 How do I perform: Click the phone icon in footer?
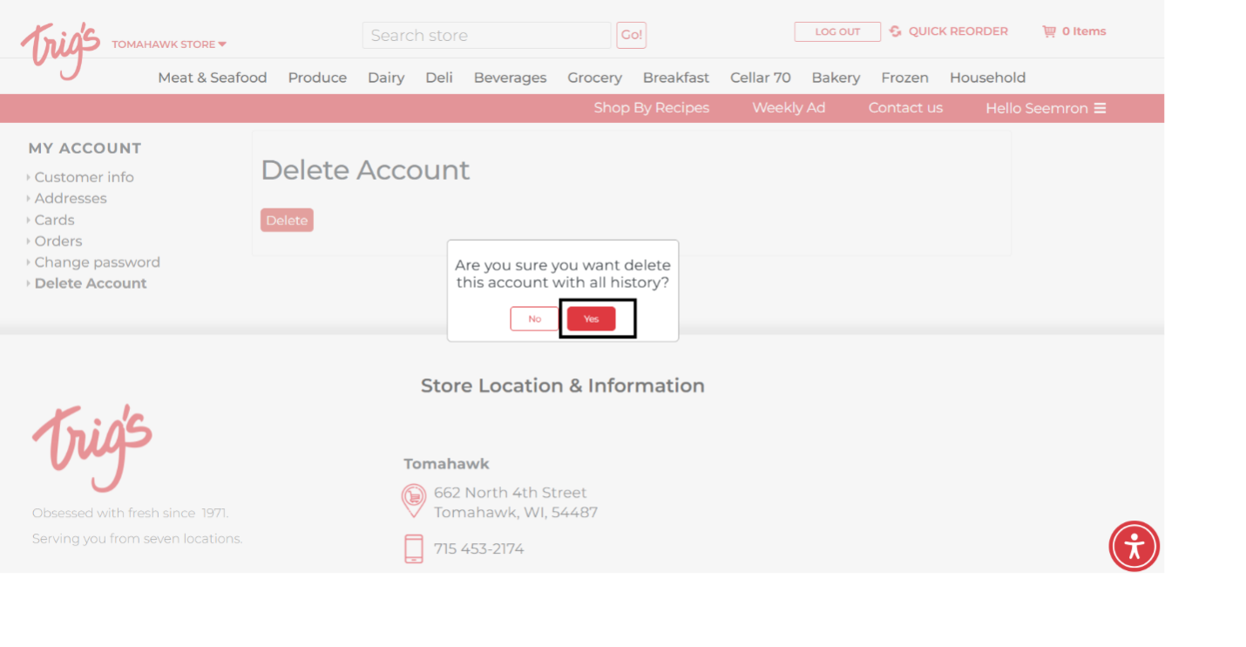coord(414,549)
